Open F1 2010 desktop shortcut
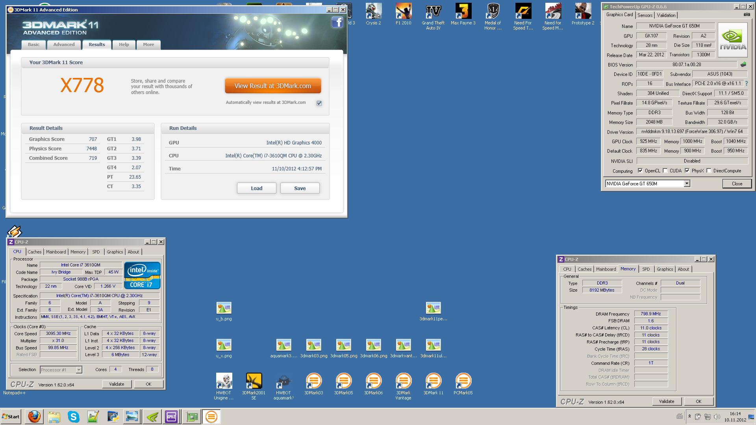 point(403,15)
